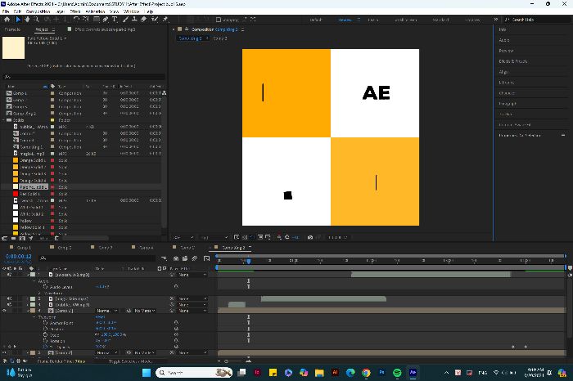Open the Animation menu
Image resolution: width=573 pixels, height=381 pixels.
coord(95,11)
